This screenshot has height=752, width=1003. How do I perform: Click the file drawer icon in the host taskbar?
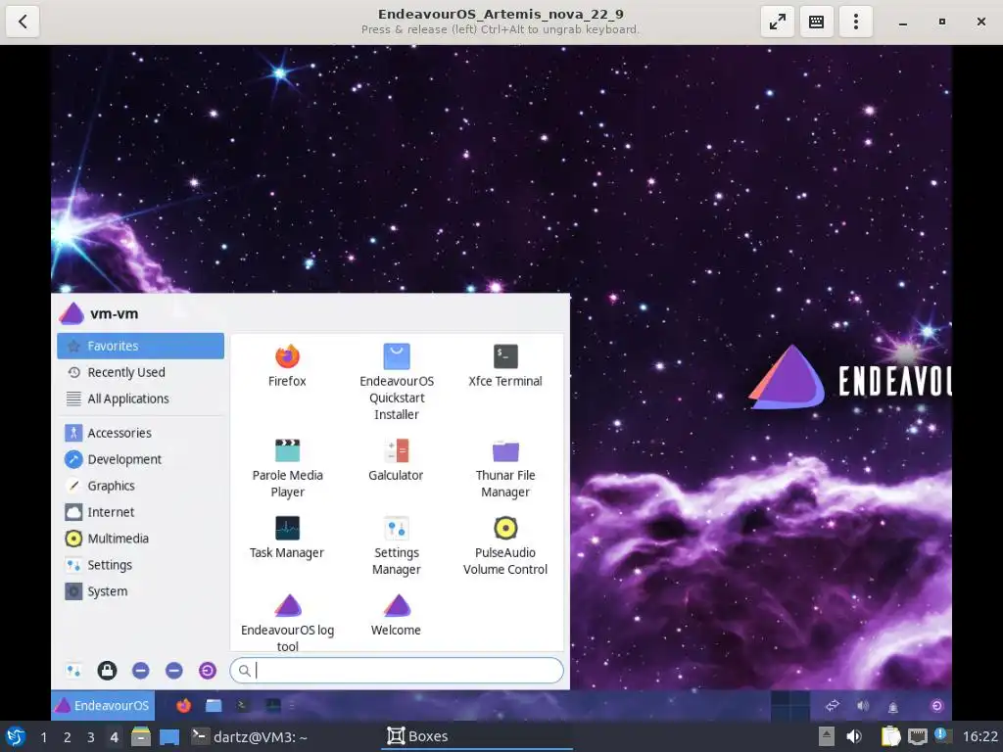[x=141, y=736]
